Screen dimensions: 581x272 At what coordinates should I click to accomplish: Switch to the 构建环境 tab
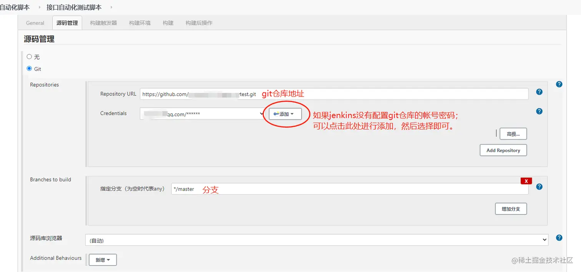pos(140,23)
